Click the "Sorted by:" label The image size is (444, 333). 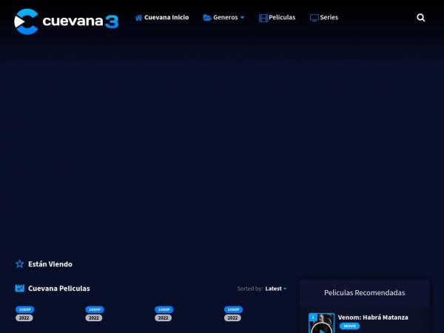tap(250, 289)
